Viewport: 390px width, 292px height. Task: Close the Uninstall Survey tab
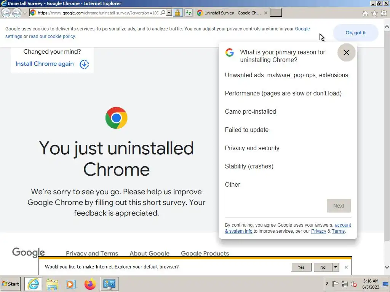coord(265,13)
